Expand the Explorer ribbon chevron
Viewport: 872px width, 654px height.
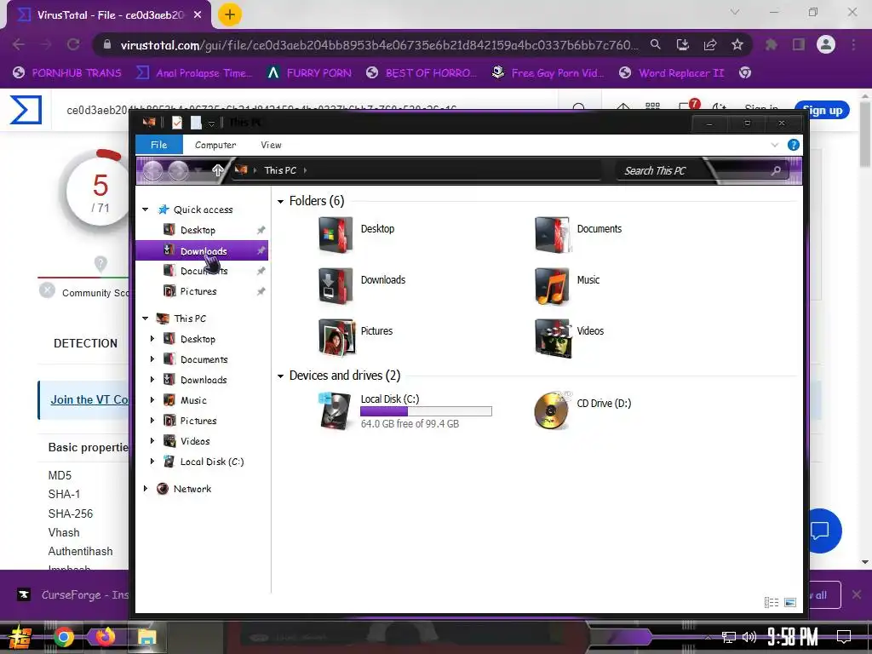(774, 145)
